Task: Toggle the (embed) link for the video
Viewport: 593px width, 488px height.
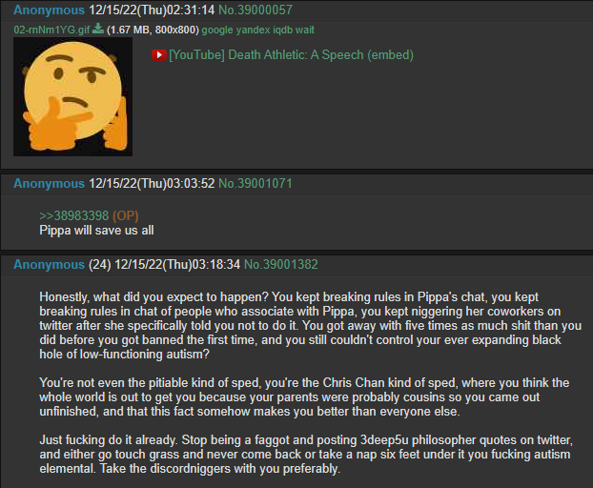Action: (390, 55)
